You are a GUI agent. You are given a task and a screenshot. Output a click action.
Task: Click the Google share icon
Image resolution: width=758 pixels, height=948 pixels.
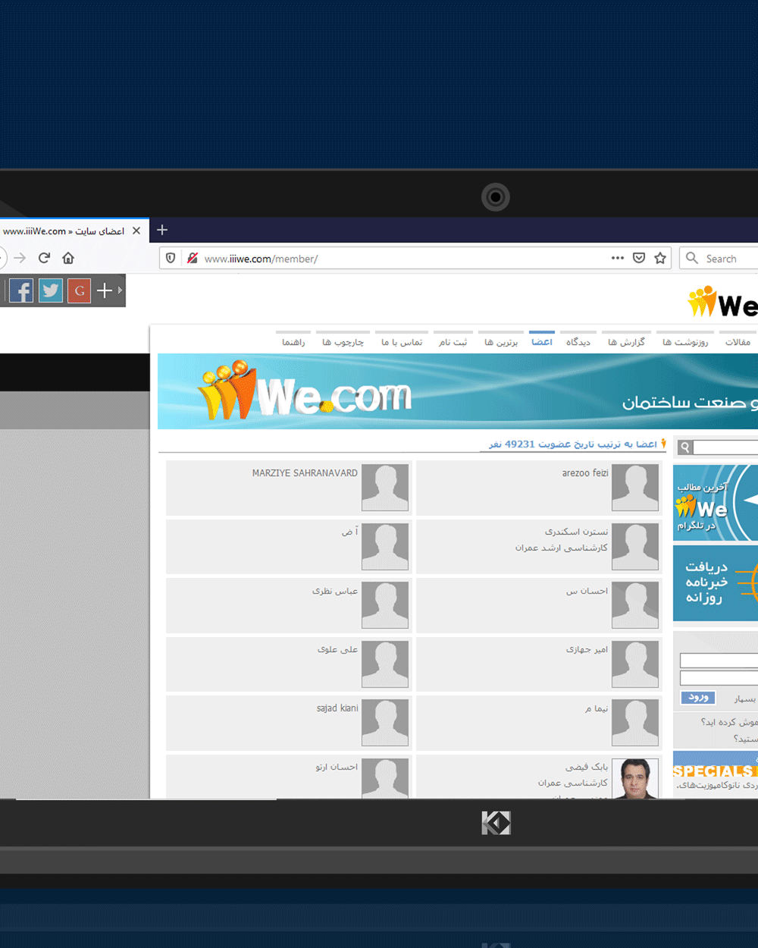79,290
